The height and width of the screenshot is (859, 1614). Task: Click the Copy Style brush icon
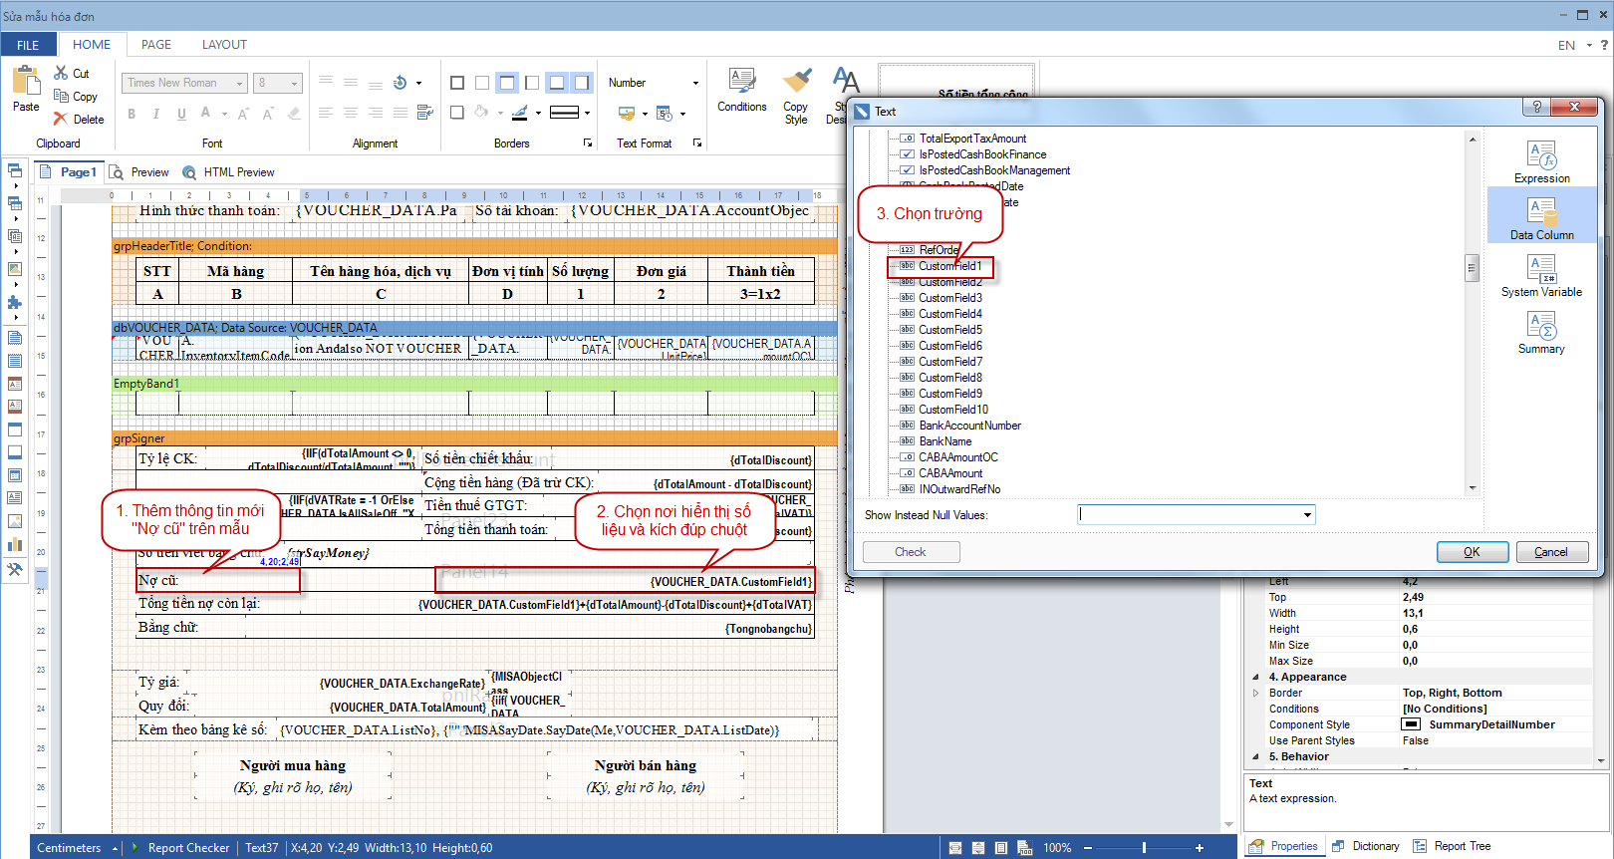[x=796, y=81]
